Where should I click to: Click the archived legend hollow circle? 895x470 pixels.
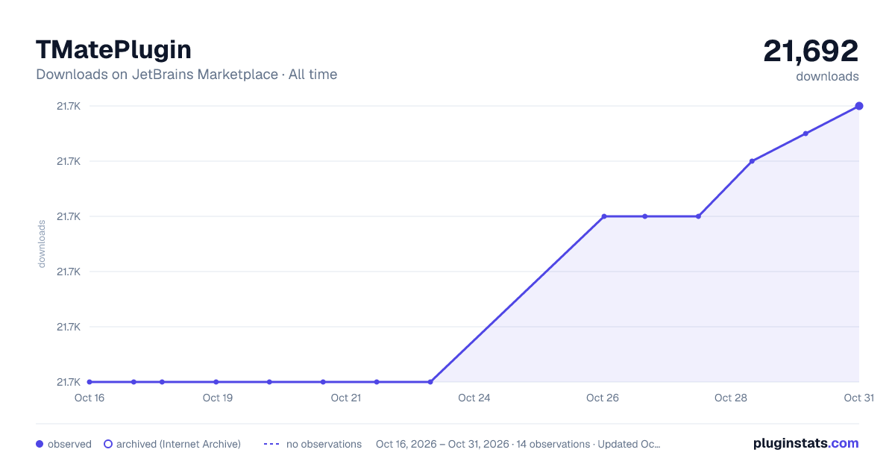click(108, 444)
